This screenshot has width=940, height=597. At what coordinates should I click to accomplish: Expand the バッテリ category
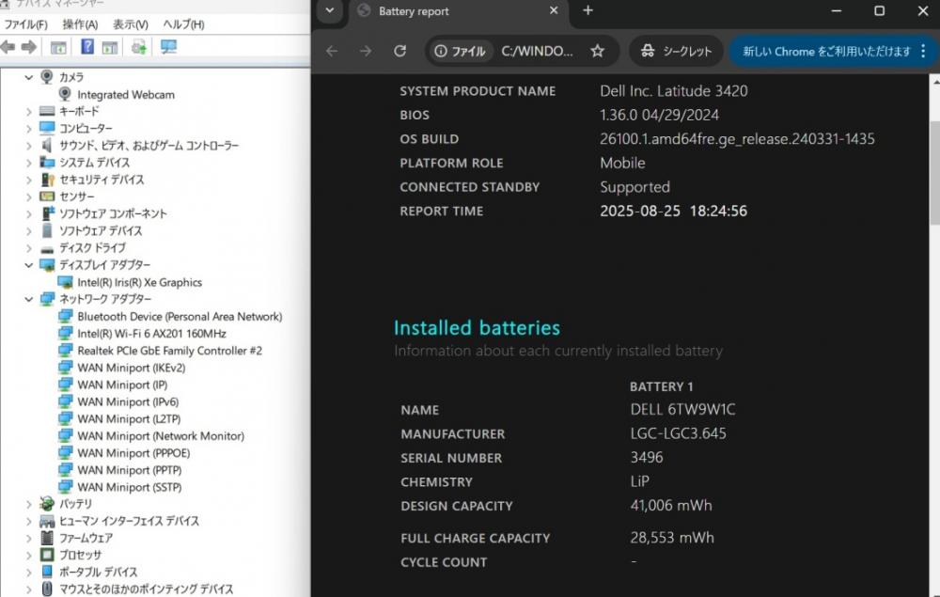click(x=28, y=504)
